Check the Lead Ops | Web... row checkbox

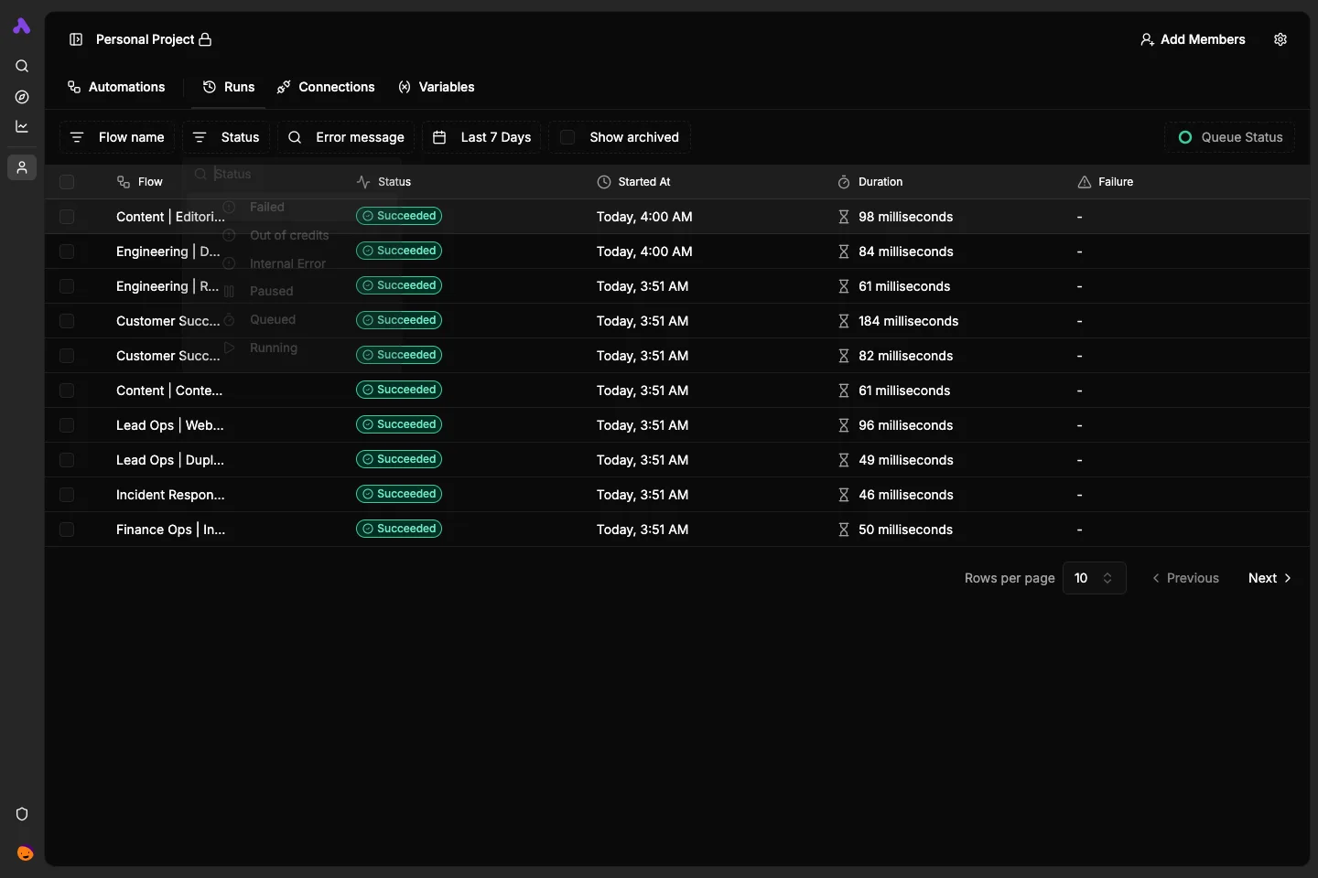(x=67, y=425)
